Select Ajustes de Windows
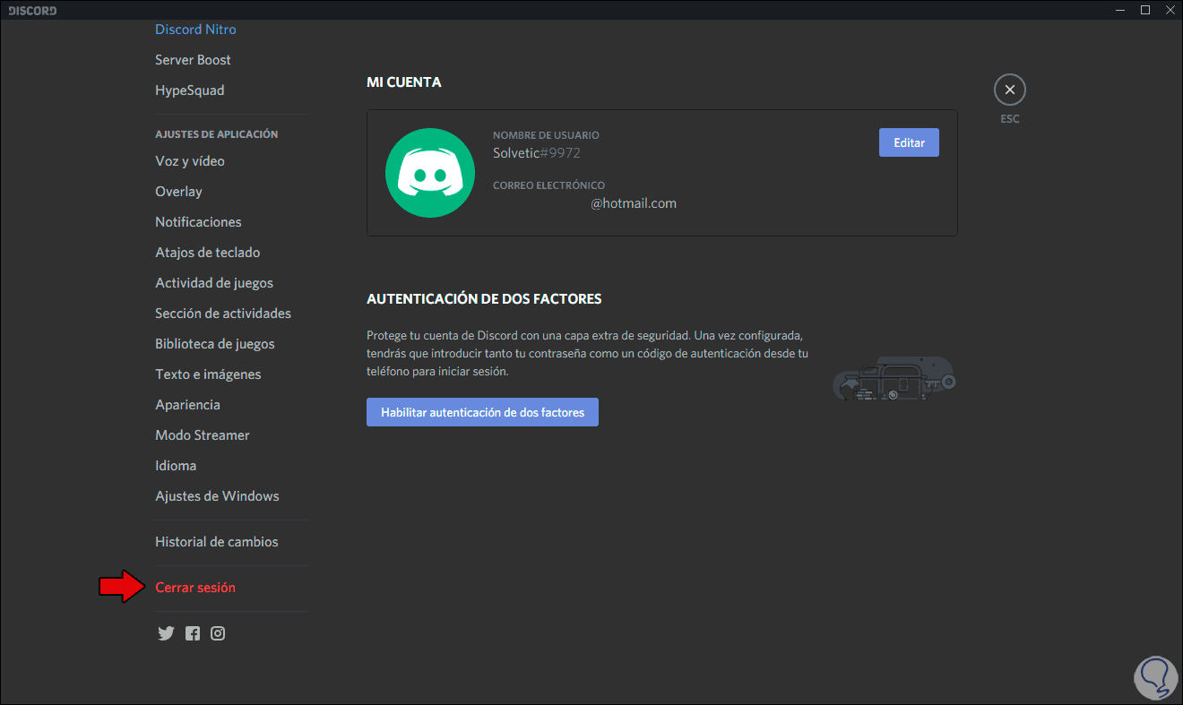This screenshot has height=705, width=1183. pyautogui.click(x=217, y=495)
